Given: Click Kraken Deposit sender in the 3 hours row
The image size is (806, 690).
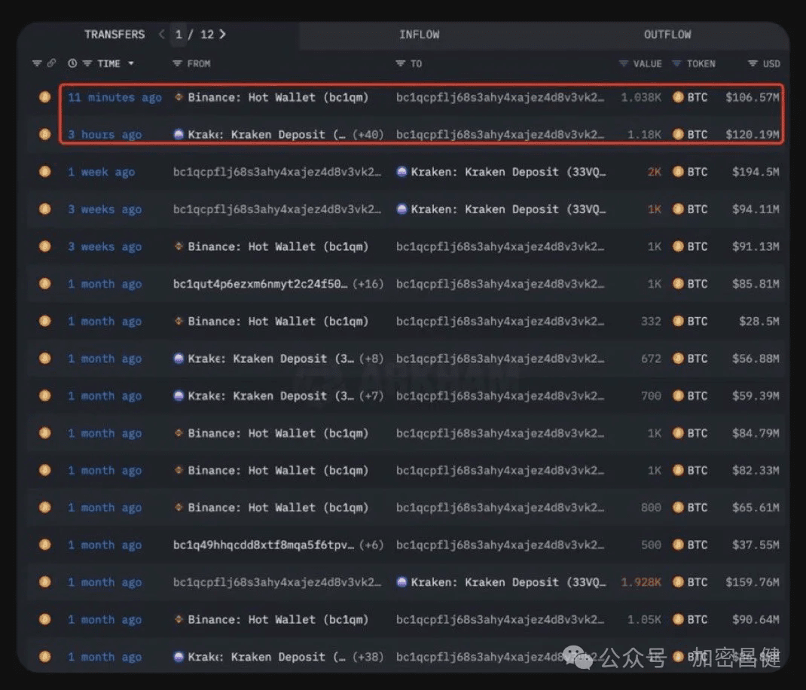Looking at the screenshot, I should (x=267, y=134).
